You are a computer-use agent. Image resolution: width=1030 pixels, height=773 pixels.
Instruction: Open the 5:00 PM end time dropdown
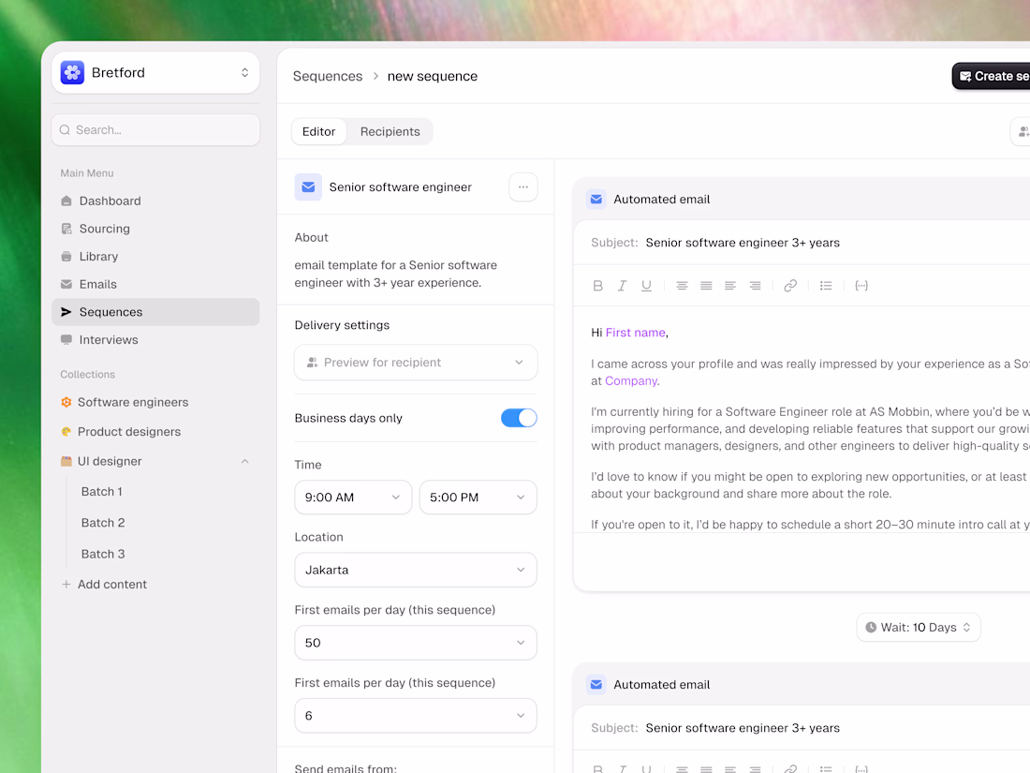478,498
